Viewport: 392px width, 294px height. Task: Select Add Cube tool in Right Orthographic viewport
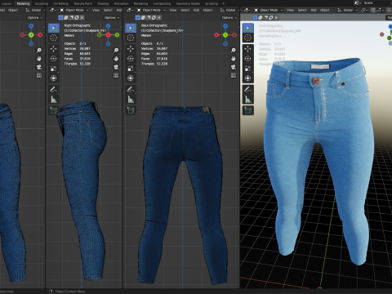[x=54, y=110]
